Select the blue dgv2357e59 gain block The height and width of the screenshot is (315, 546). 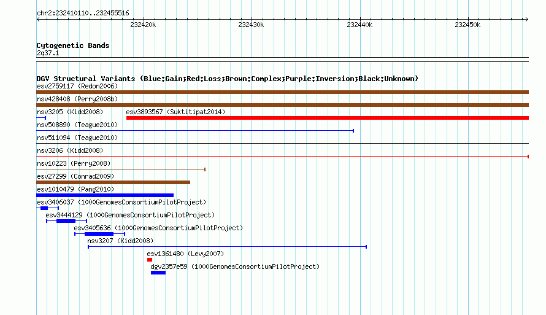tap(158, 273)
